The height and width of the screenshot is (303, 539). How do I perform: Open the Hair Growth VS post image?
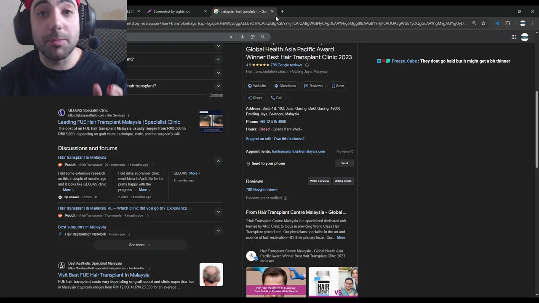coord(333,282)
